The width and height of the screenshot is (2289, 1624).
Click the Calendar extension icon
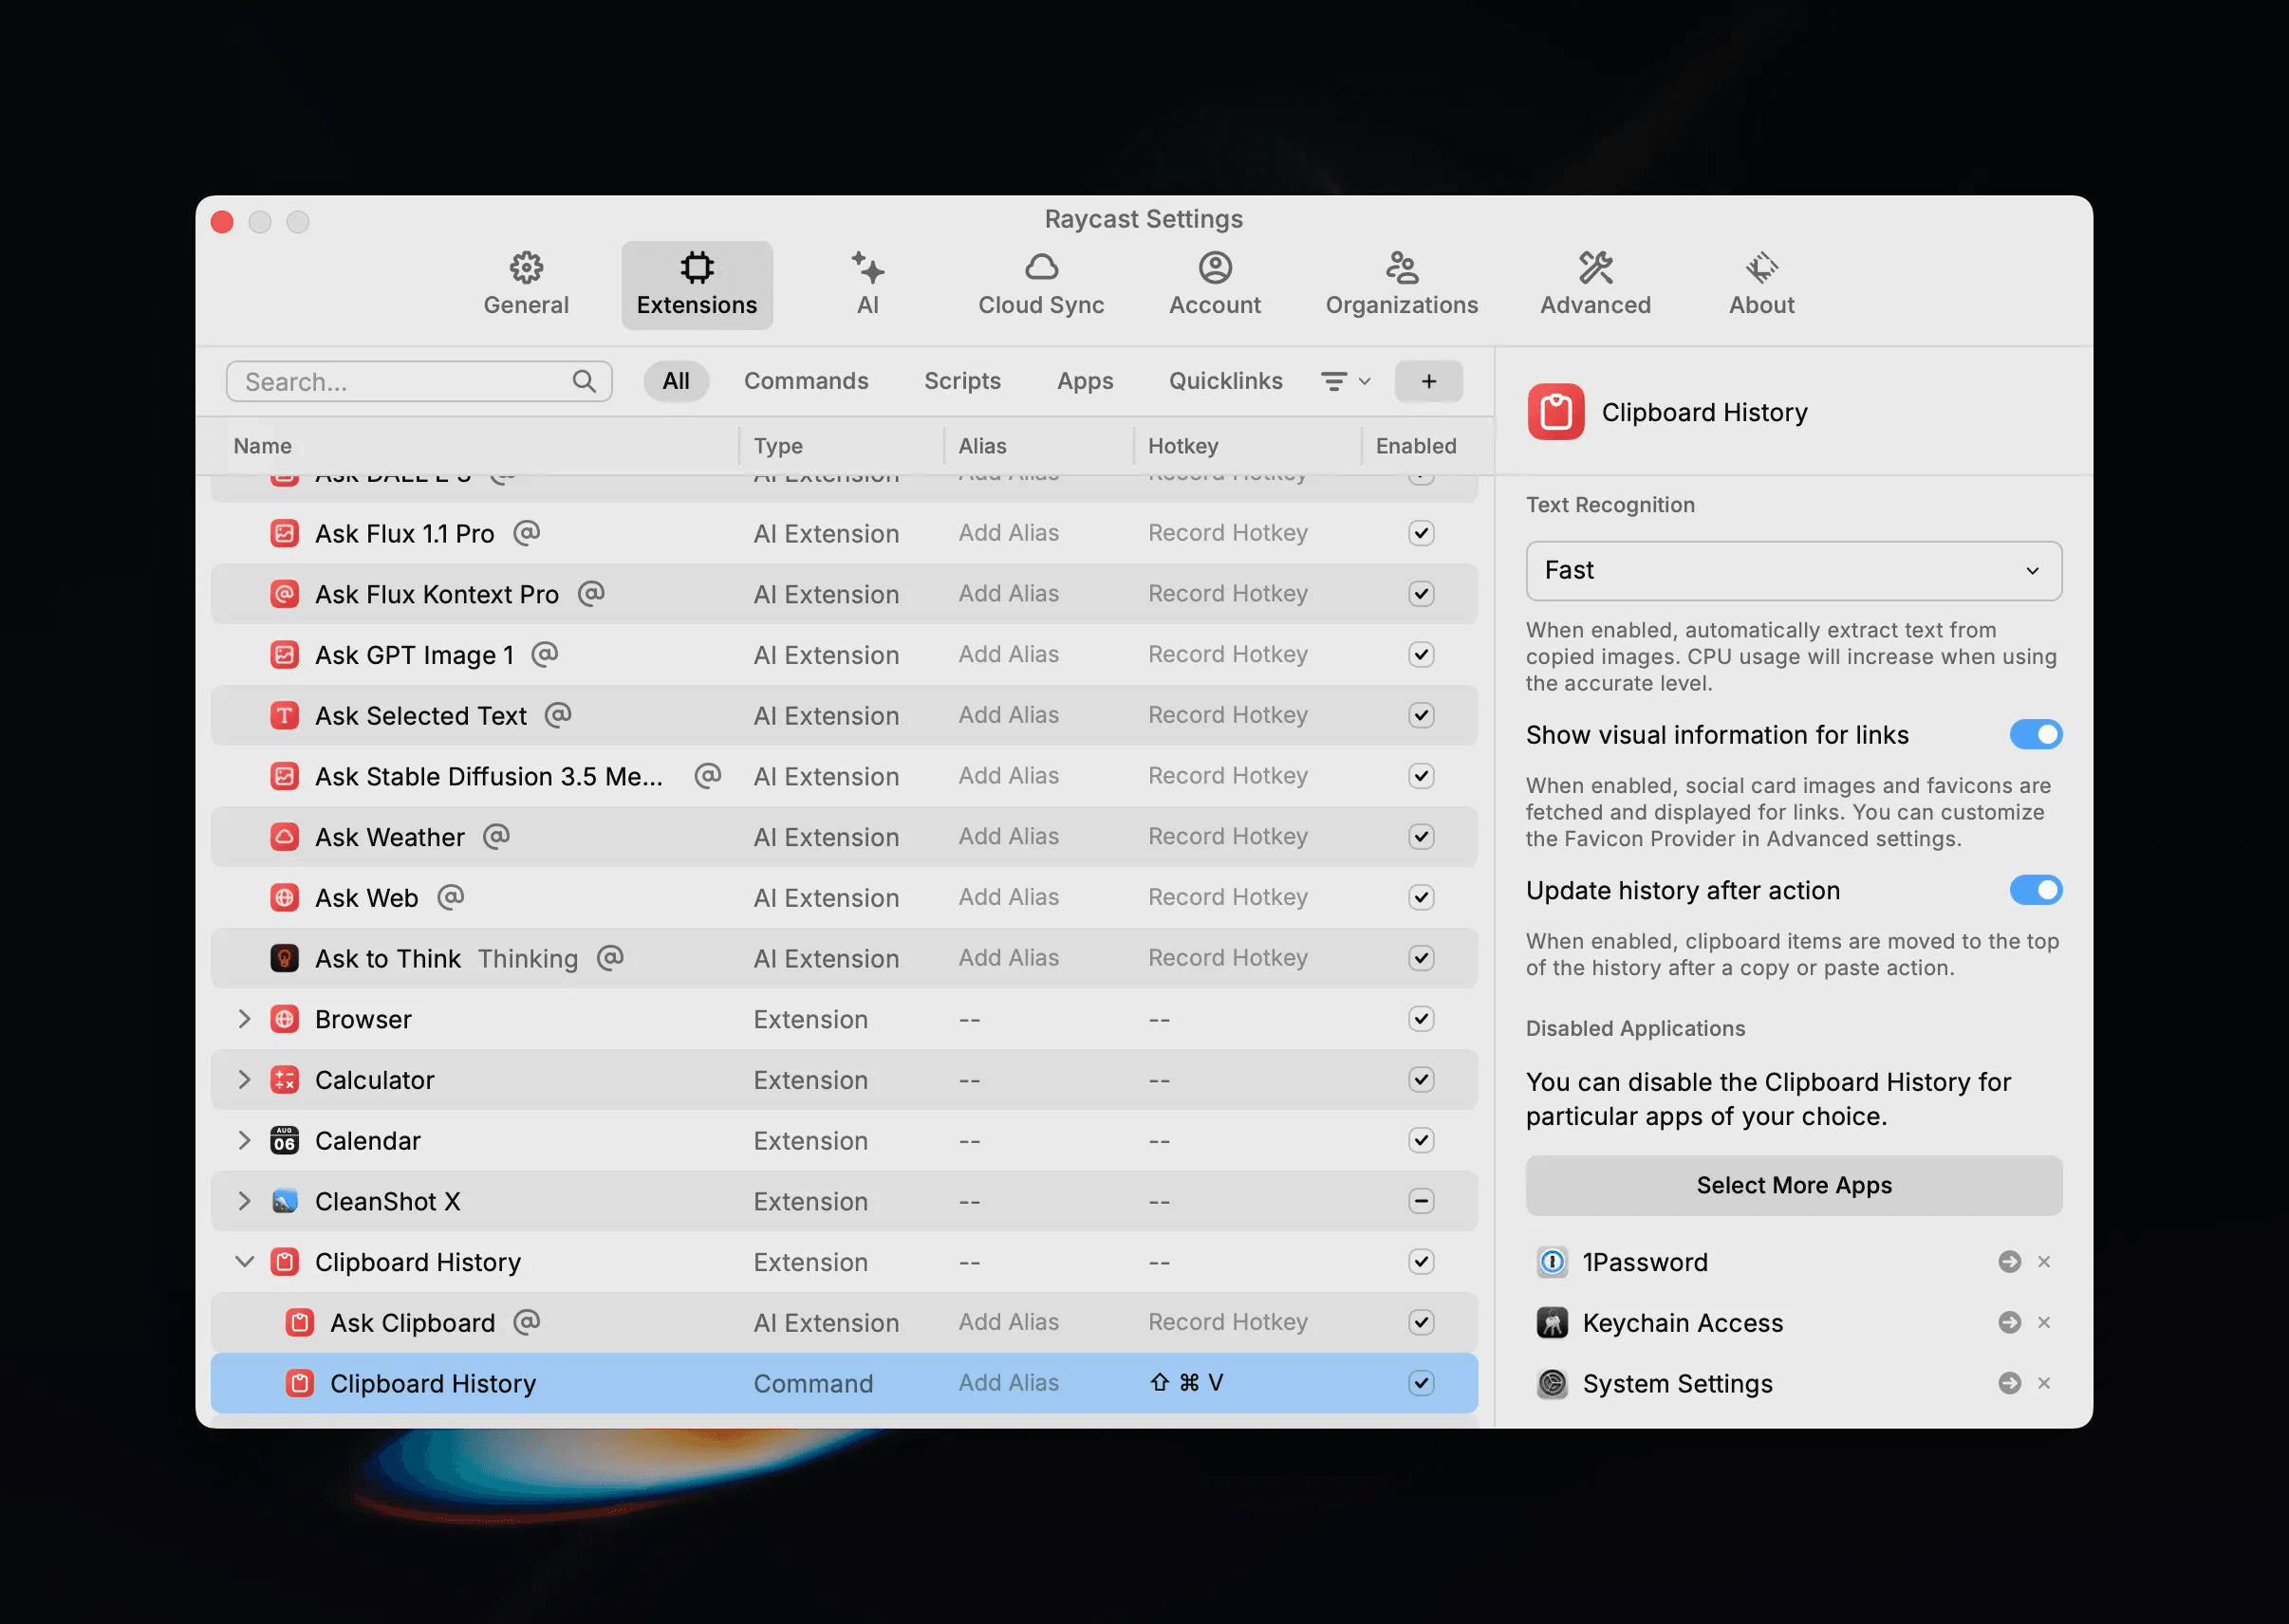click(285, 1140)
